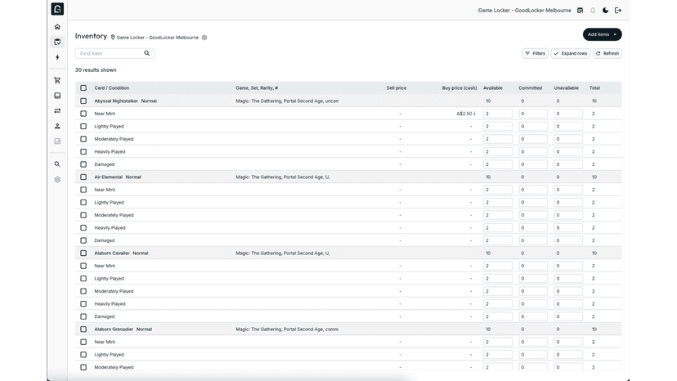Toggle dark mode moon icon
Image resolution: width=677 pixels, height=381 pixels.
(x=605, y=11)
